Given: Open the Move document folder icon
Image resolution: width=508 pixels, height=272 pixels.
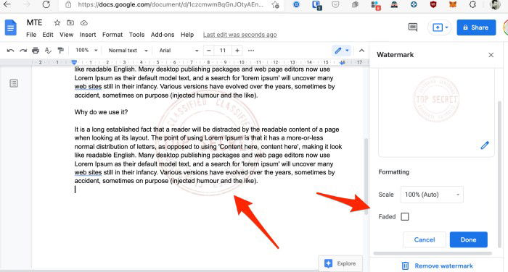Looking at the screenshot, I should [x=70, y=22].
